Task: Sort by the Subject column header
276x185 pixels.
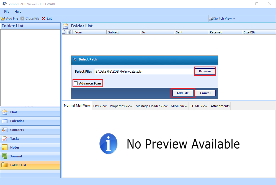Action: (x=123, y=32)
